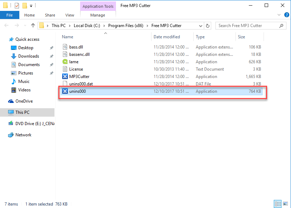
Task: Open Documents in the navigation pane
Action: coord(29,65)
